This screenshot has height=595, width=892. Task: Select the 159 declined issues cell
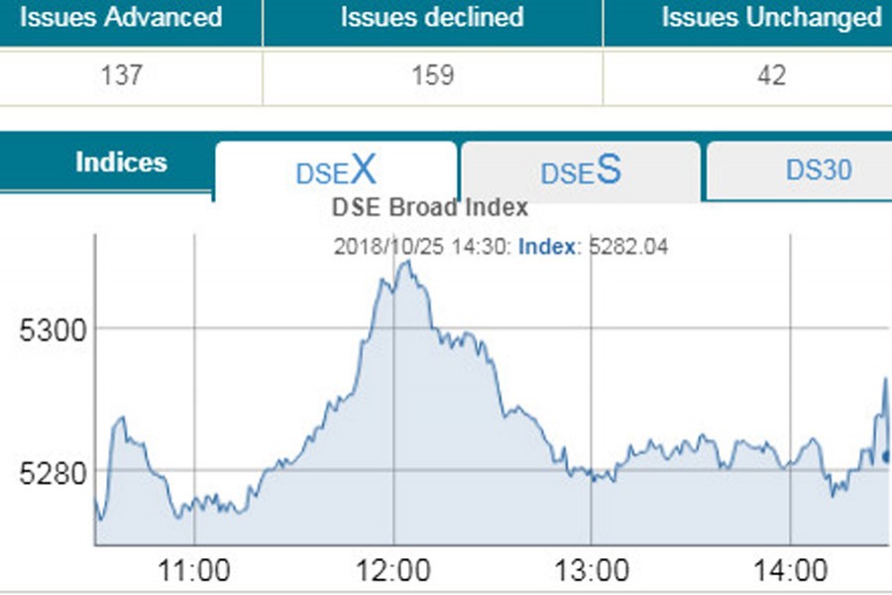(432, 75)
